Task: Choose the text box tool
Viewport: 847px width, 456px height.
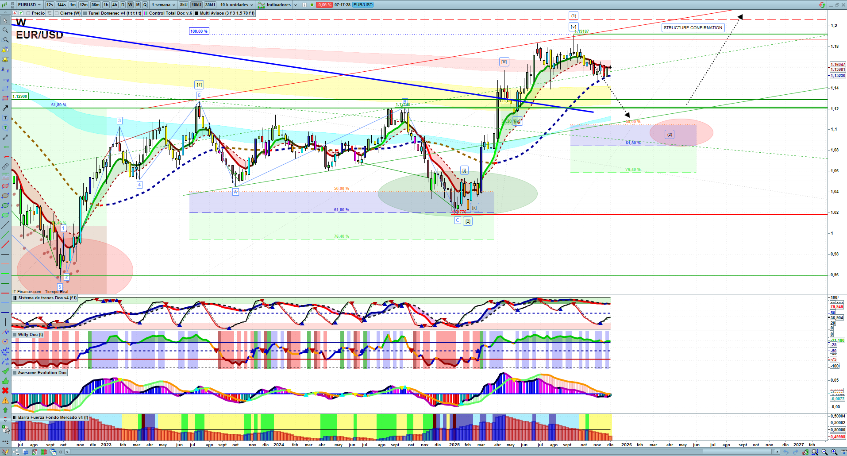Action: point(5,118)
